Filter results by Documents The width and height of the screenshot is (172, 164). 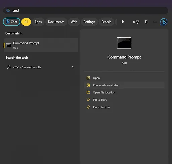coord(56,22)
